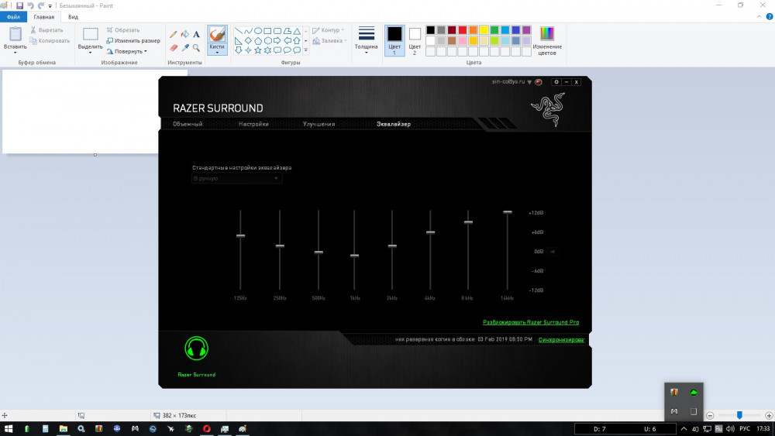Click zoom out minus button in Paint status bar
The image size is (775, 436).
click(x=710, y=415)
